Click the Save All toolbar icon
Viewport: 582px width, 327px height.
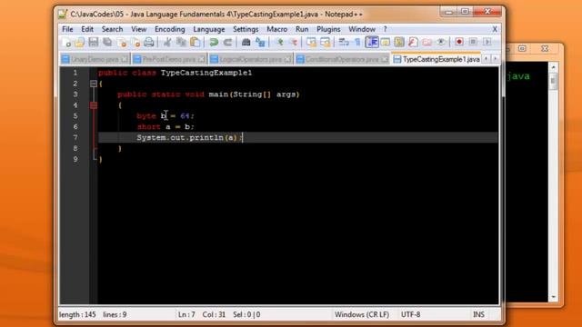[107, 43]
